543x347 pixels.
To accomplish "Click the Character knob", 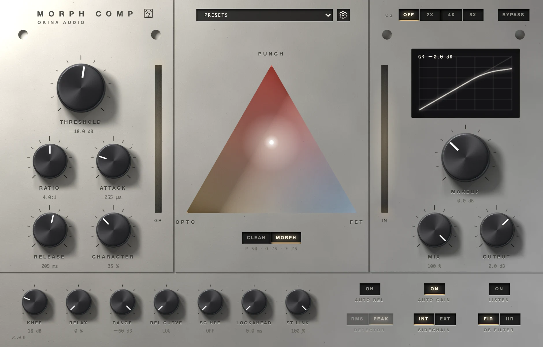I will (x=114, y=230).
